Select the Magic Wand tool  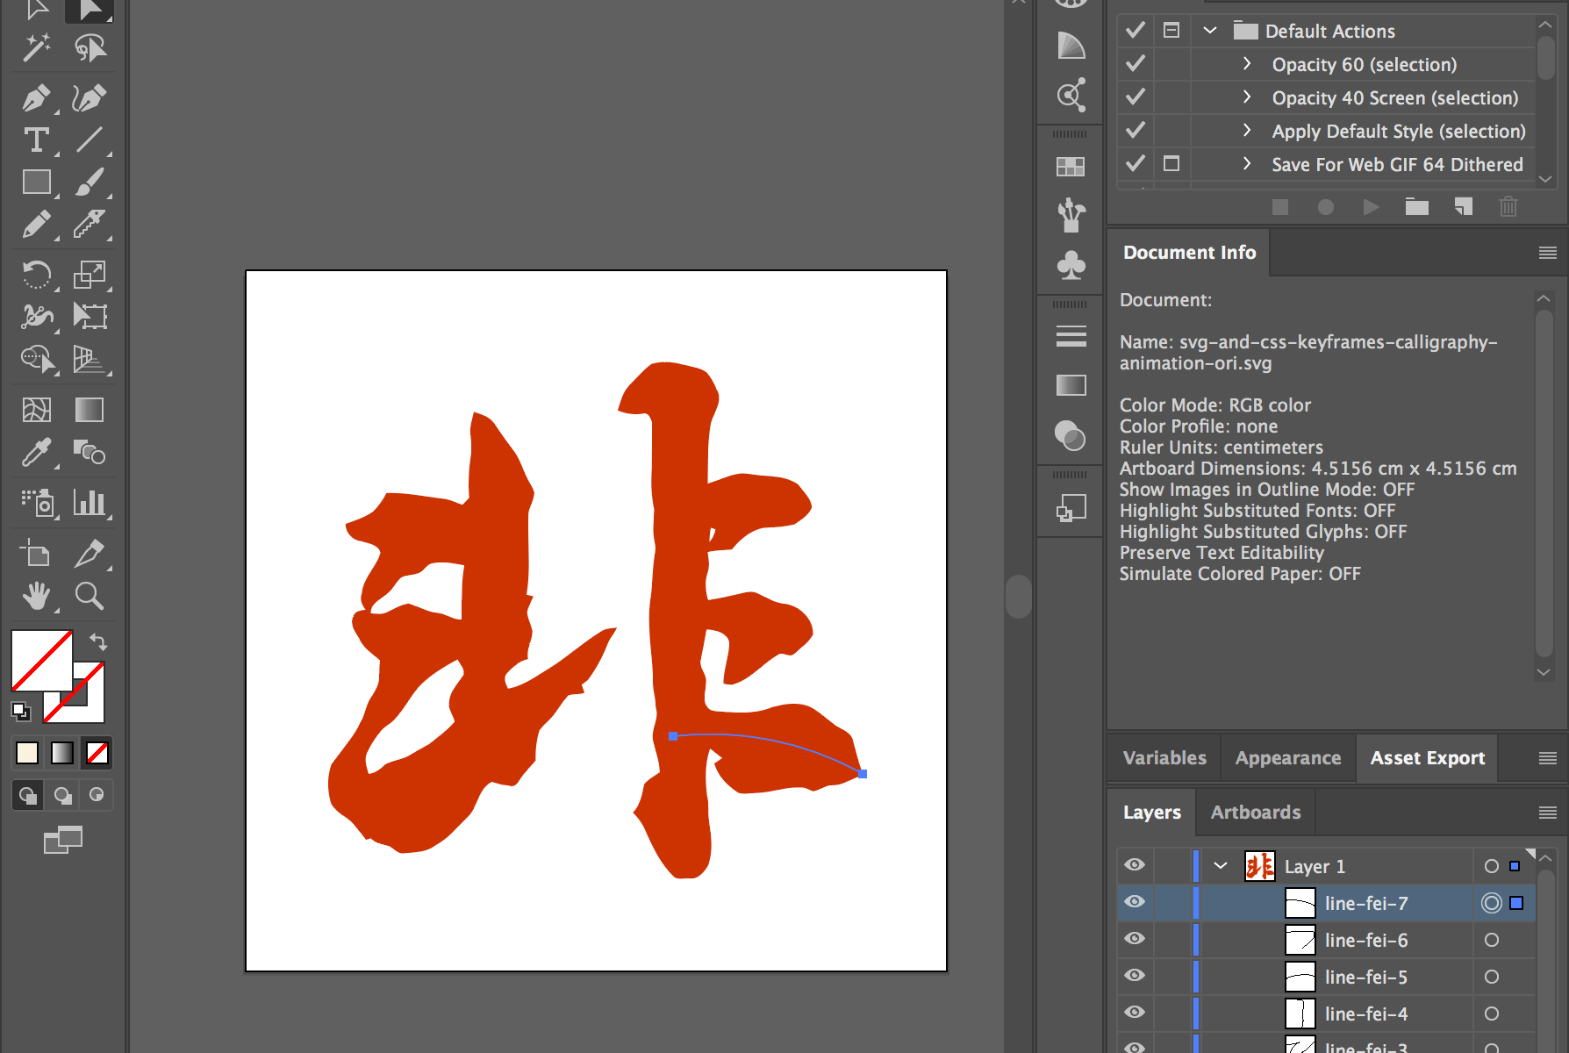[x=37, y=47]
